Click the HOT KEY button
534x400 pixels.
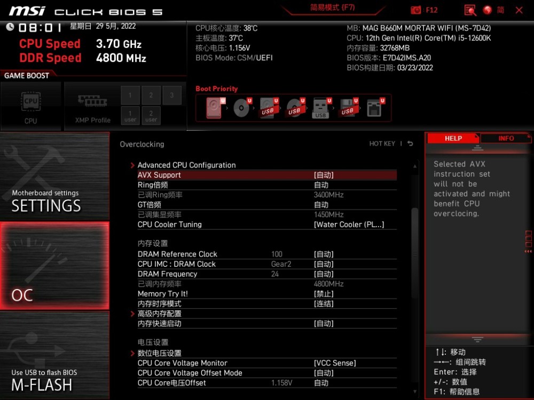[x=382, y=144]
